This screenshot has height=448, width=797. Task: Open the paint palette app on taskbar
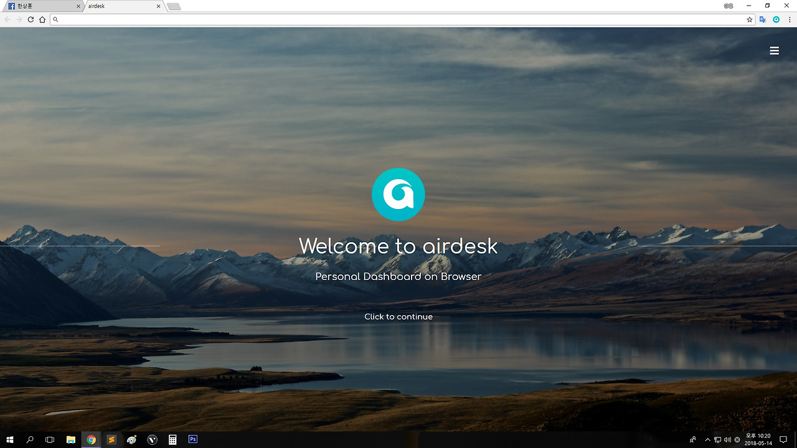[x=132, y=439]
